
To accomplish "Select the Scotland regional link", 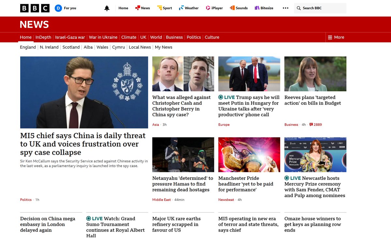I will [71, 47].
